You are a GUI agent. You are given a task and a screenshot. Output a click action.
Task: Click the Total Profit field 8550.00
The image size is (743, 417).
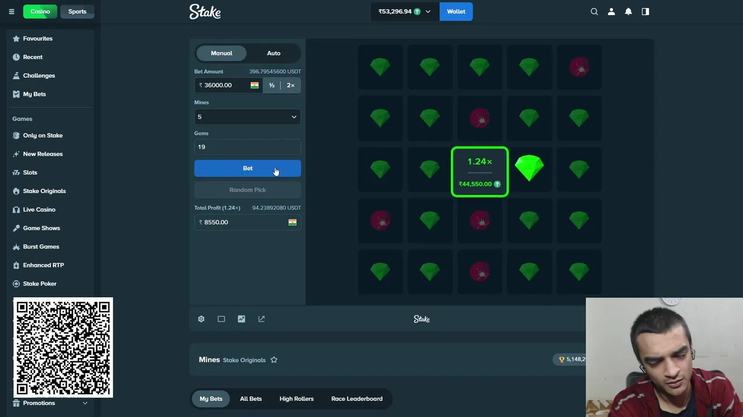(247, 222)
